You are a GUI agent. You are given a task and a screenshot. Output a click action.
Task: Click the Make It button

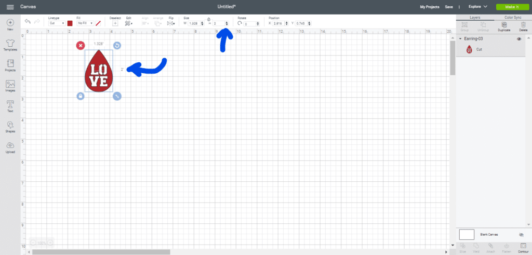510,7
